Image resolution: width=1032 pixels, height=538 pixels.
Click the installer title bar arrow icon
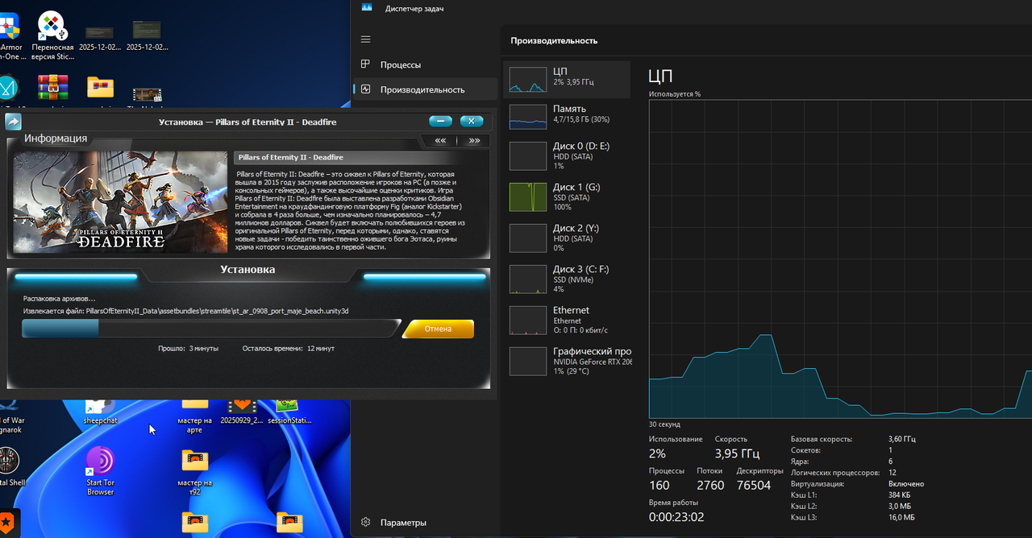pyautogui.click(x=13, y=122)
